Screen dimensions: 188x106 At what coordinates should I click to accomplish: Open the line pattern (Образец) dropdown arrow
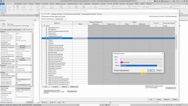pos(158,65)
